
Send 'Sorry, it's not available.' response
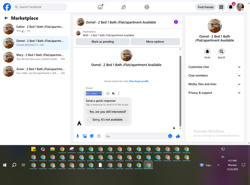coord(107,120)
